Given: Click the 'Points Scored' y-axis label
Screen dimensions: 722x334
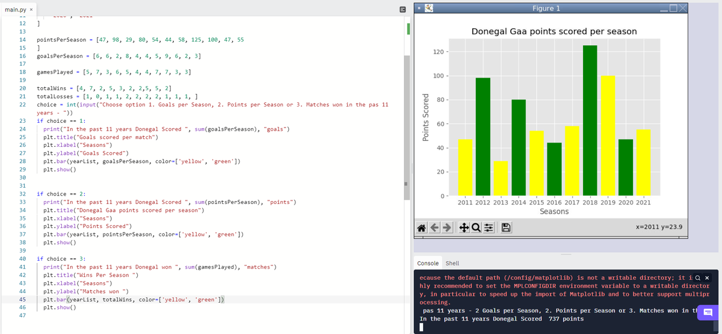Looking at the screenshot, I should coord(427,118).
